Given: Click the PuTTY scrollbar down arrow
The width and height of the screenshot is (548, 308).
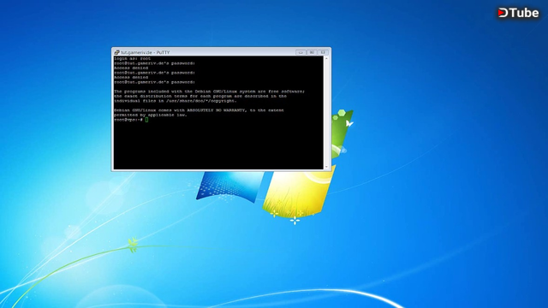Looking at the screenshot, I should click(326, 167).
